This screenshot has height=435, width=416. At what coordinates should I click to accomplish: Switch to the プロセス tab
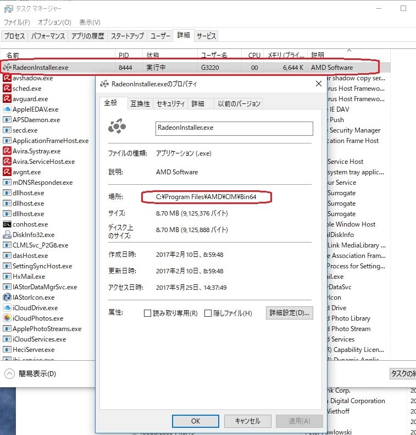[14, 36]
